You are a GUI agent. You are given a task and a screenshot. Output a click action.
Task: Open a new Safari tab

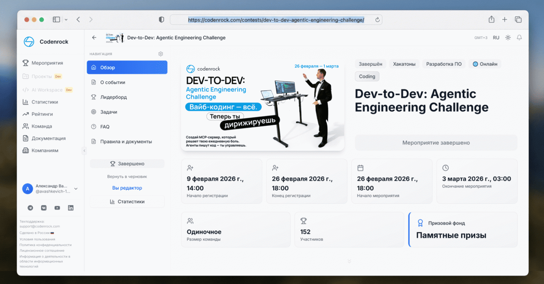(505, 20)
